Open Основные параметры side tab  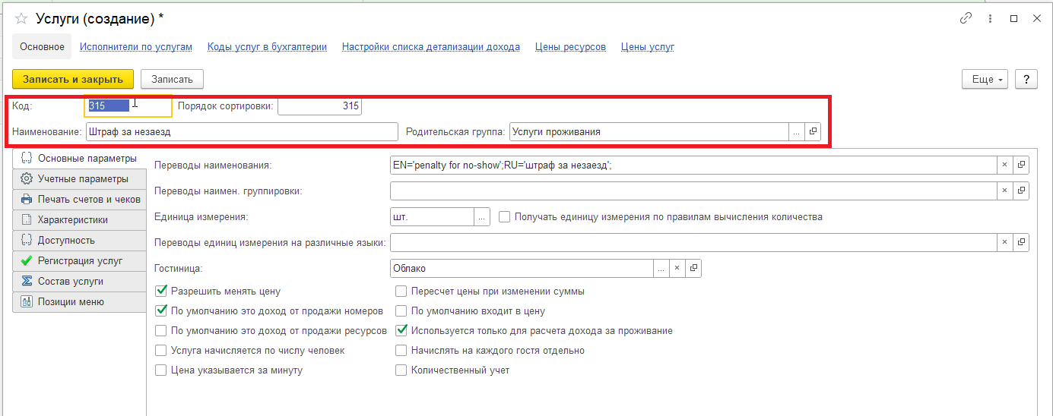[79, 159]
